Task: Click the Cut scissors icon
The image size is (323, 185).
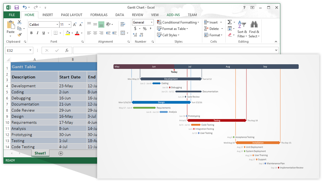Action: point(20,22)
